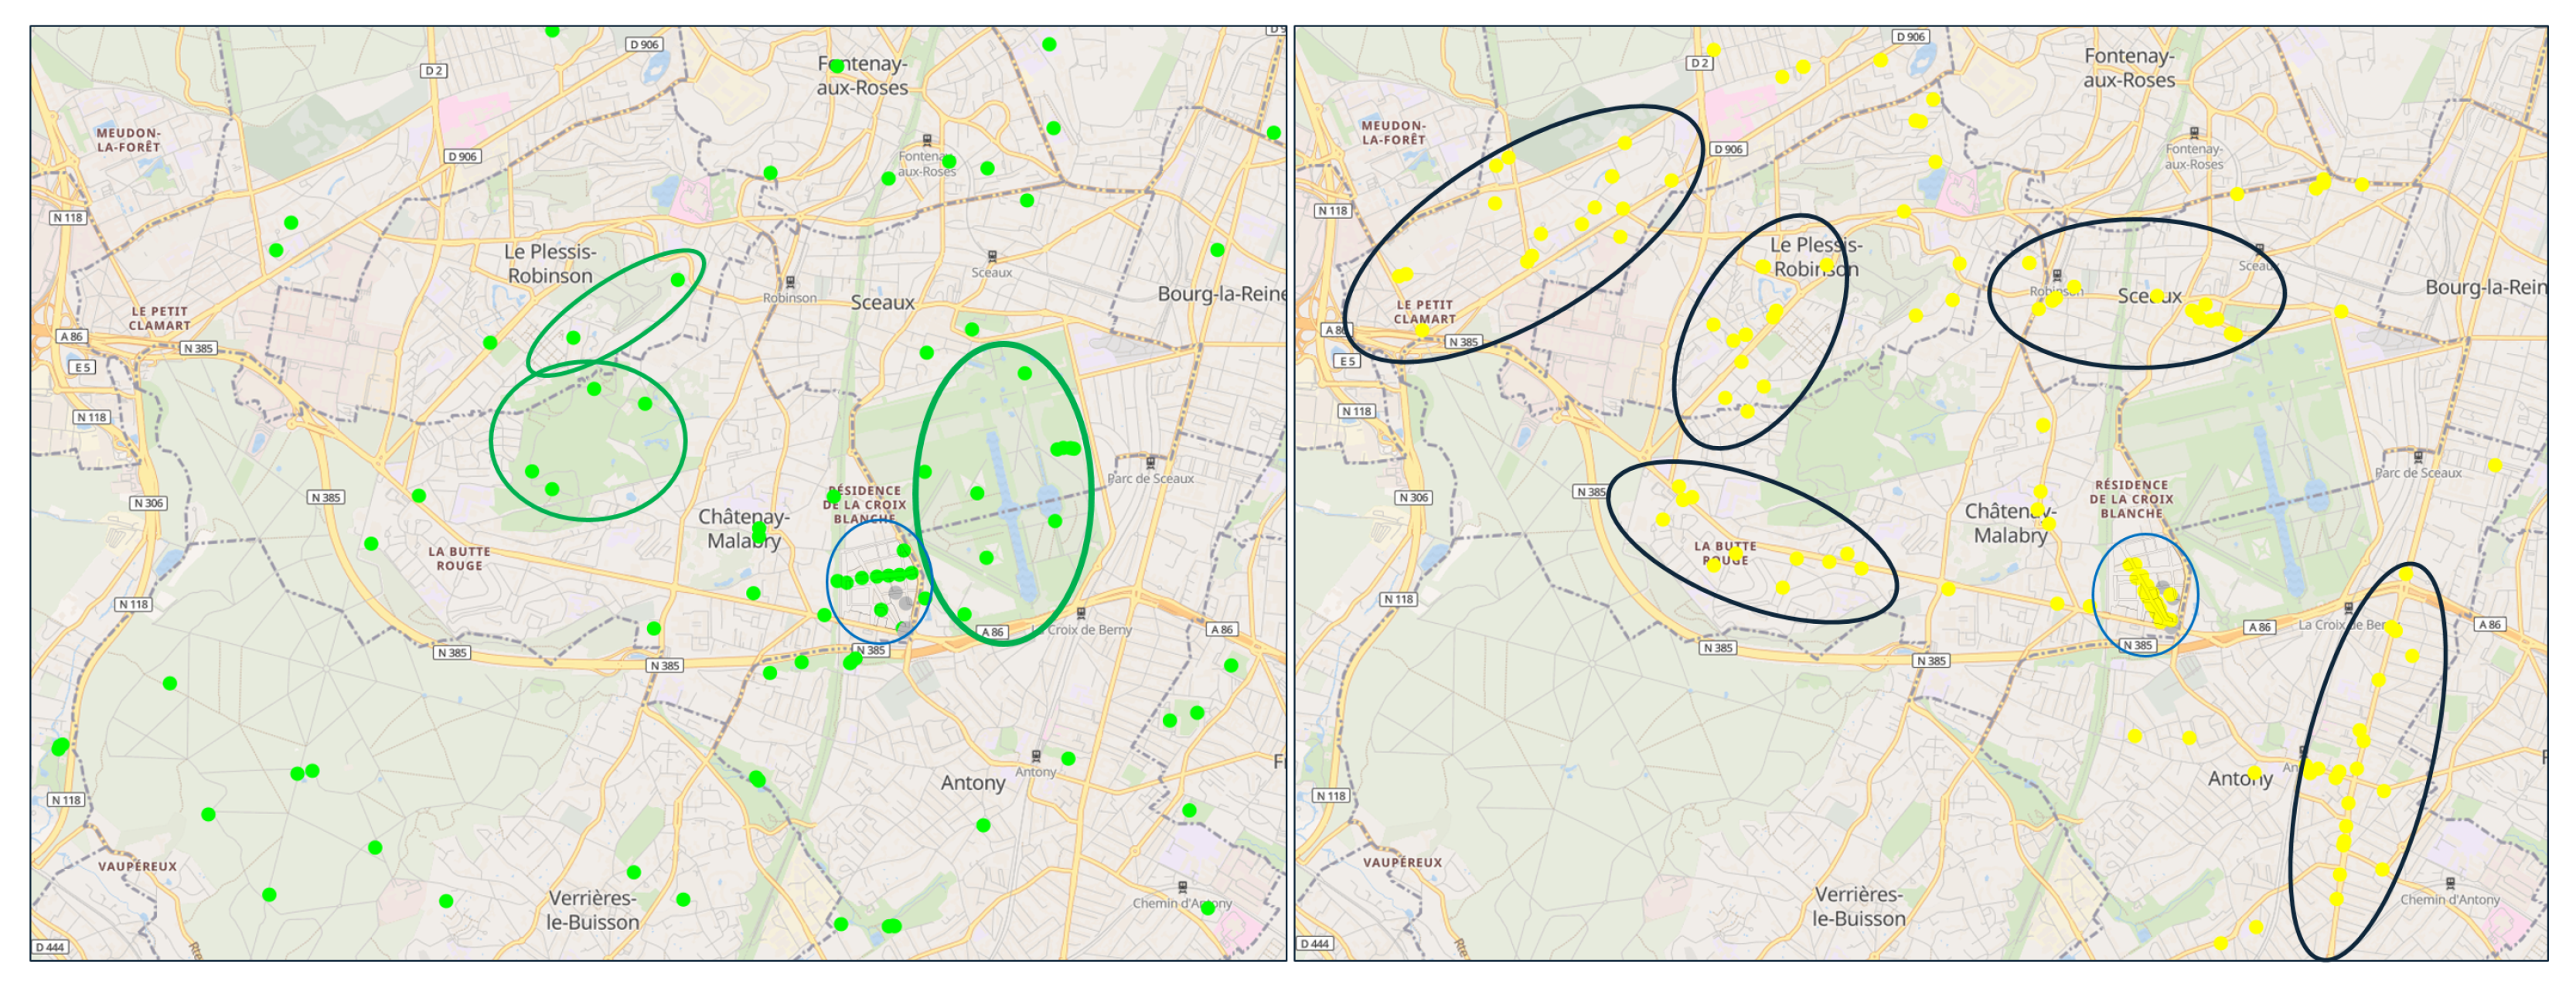The width and height of the screenshot is (2576, 981).
Task: Click LA BUTTE ROUGE label on left map
Action: point(459,558)
